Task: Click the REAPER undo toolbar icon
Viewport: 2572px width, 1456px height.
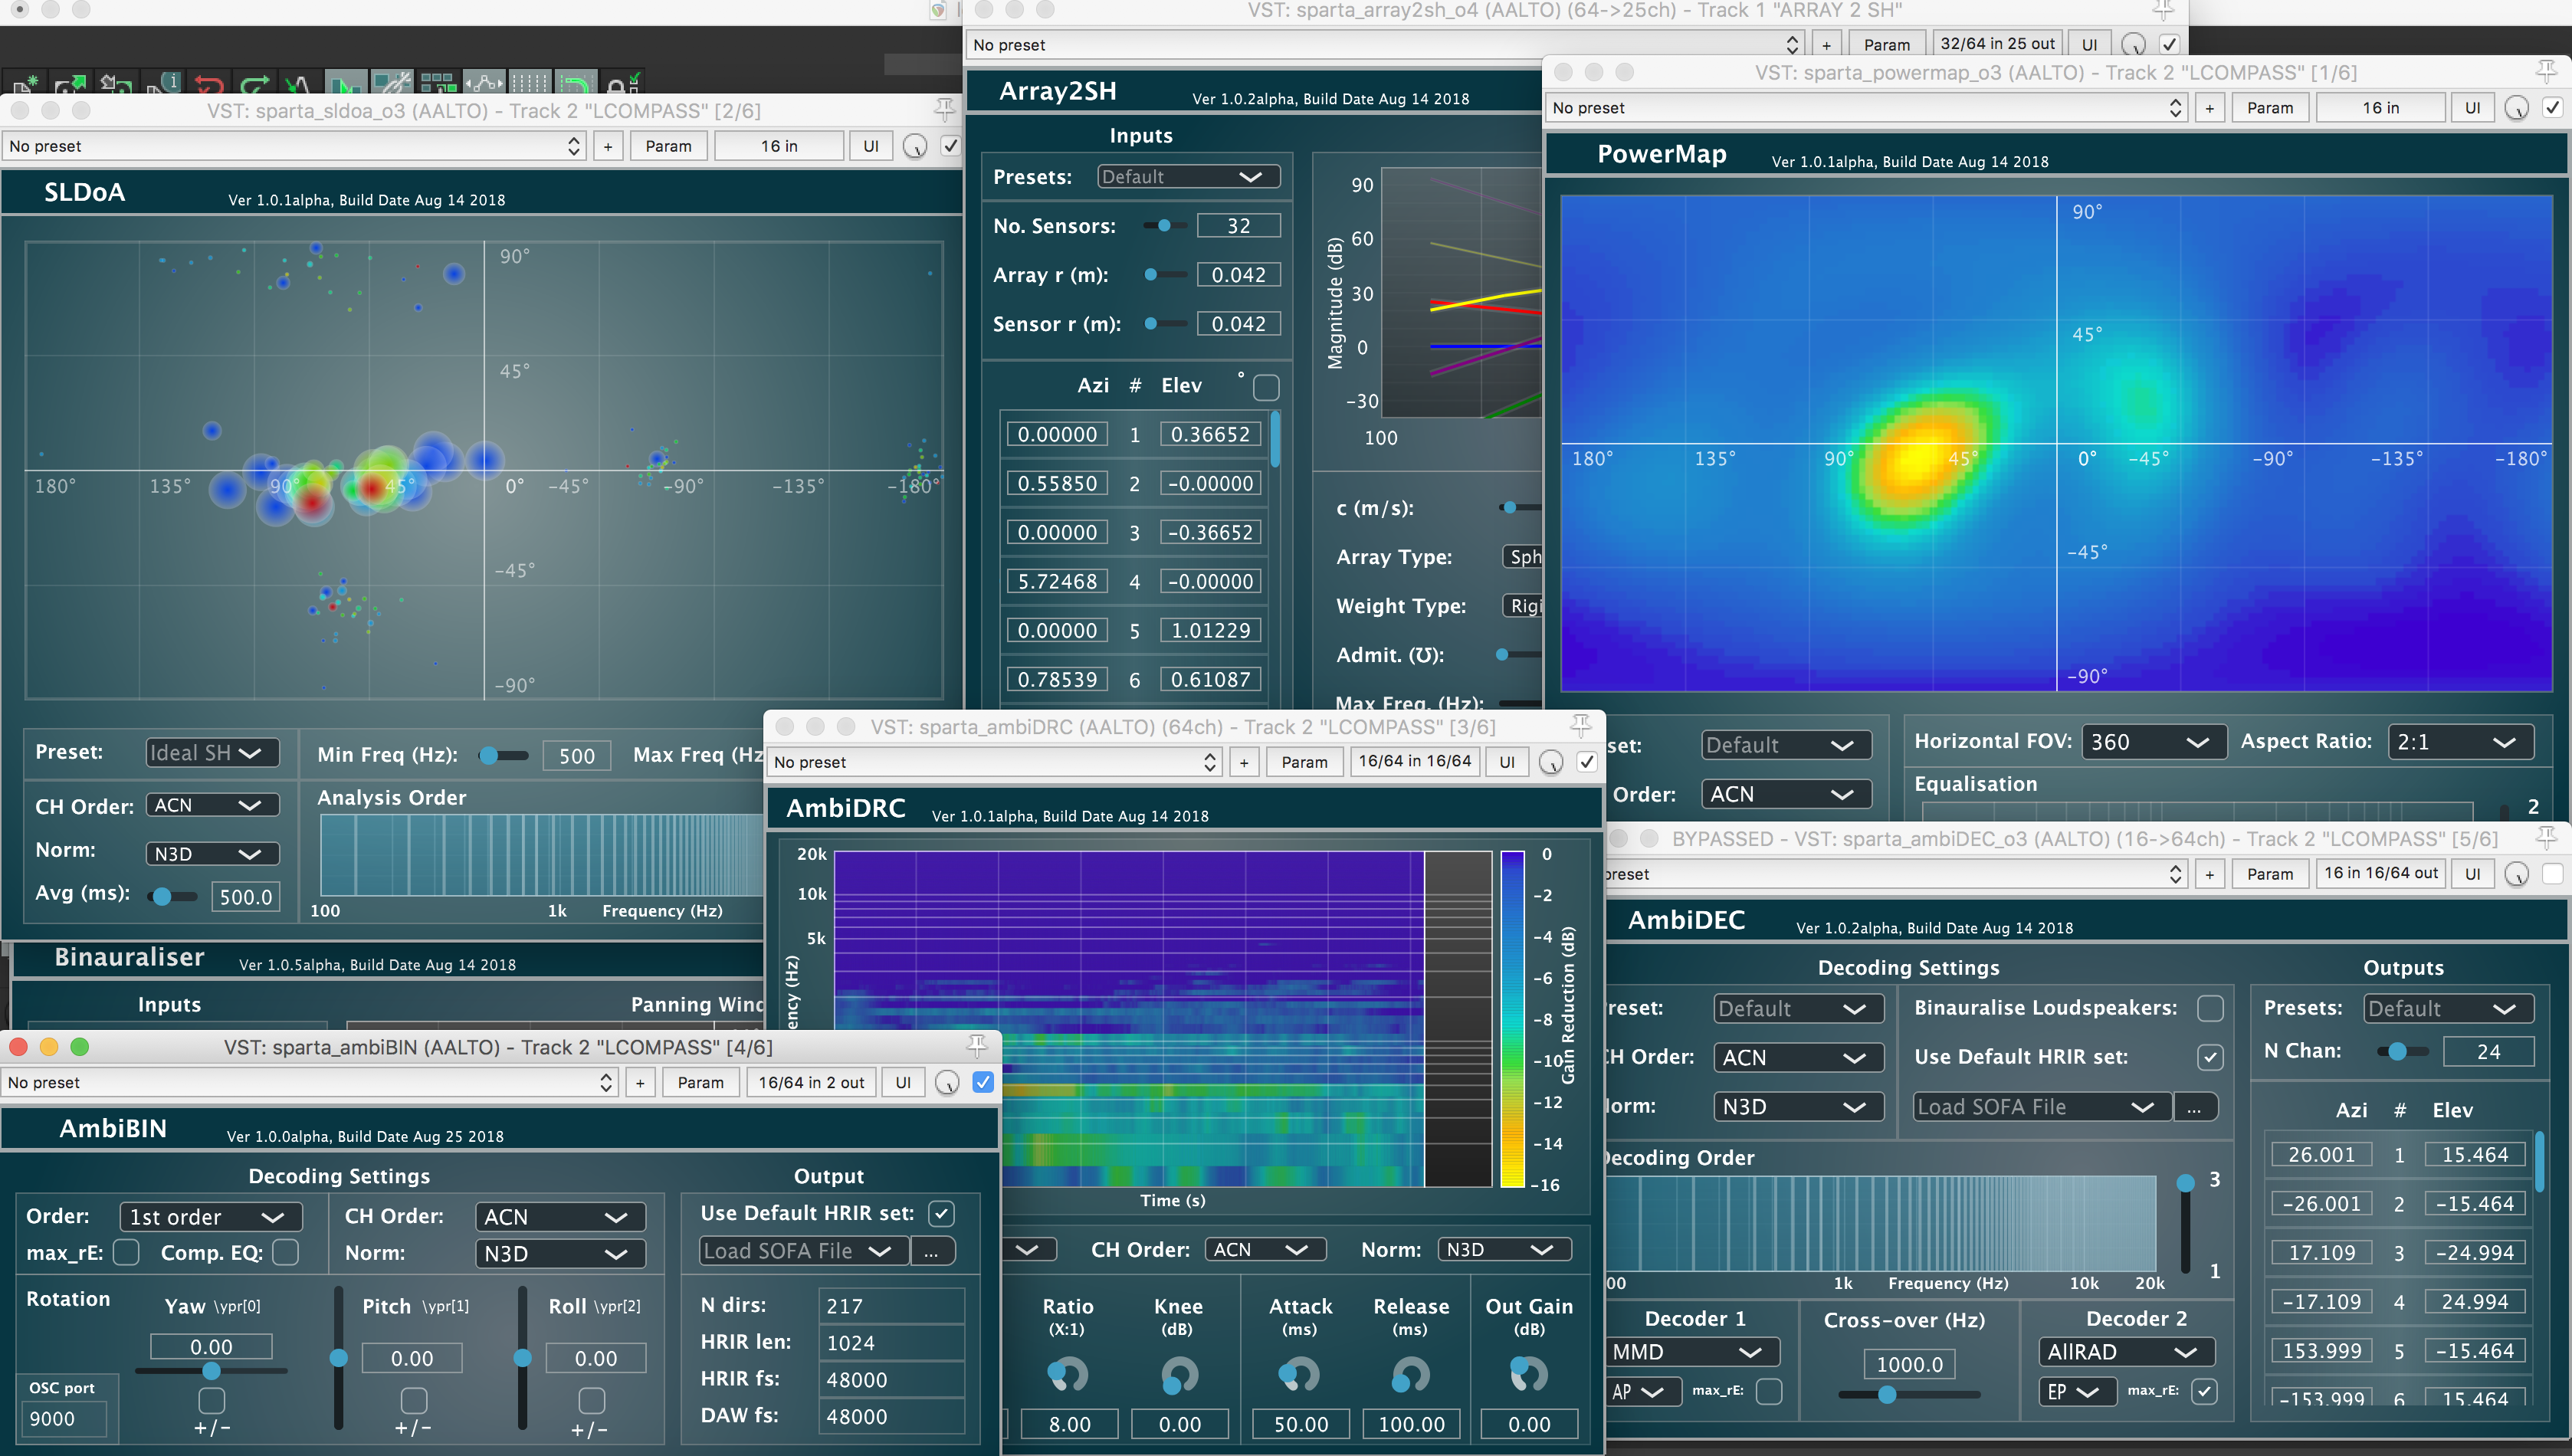Action: point(209,85)
